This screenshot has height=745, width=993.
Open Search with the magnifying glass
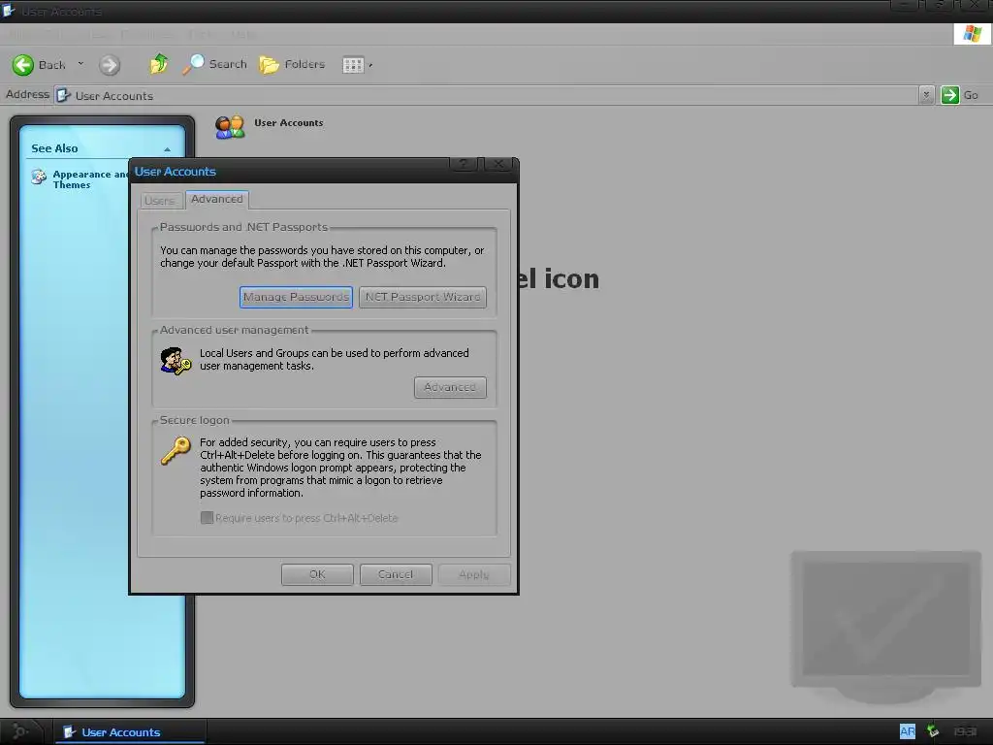coord(214,64)
